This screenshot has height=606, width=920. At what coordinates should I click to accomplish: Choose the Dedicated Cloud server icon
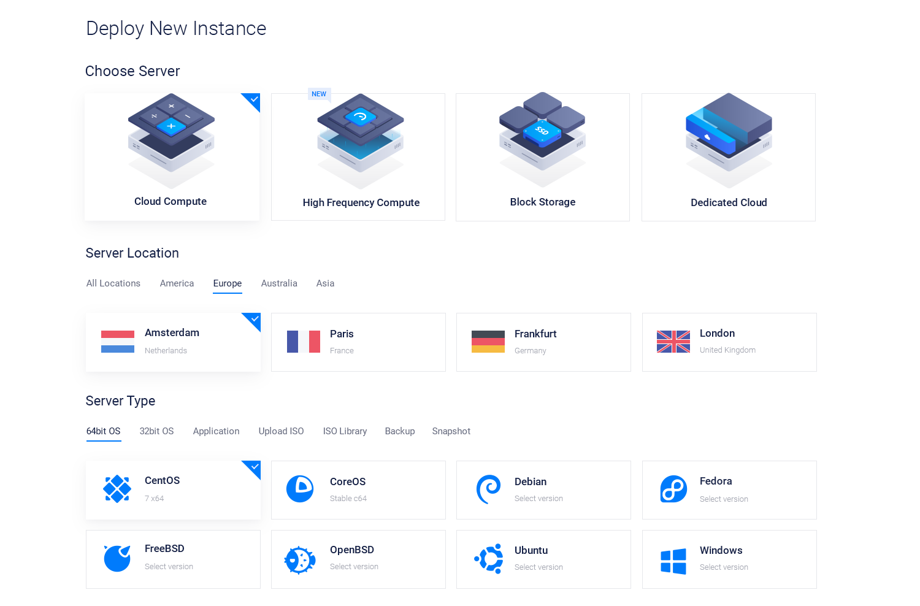[x=729, y=139]
